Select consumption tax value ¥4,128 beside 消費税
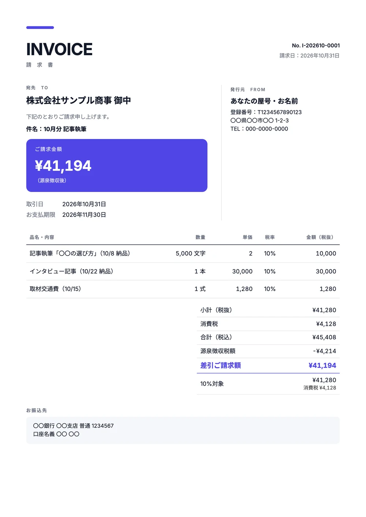366x517 pixels. (x=326, y=324)
